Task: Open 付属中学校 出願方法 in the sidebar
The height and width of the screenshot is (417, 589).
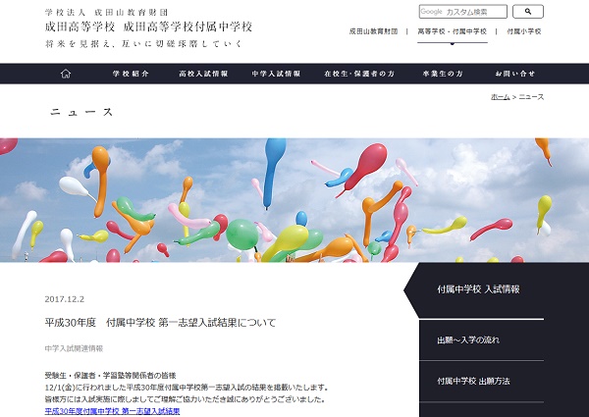Action: click(x=473, y=381)
